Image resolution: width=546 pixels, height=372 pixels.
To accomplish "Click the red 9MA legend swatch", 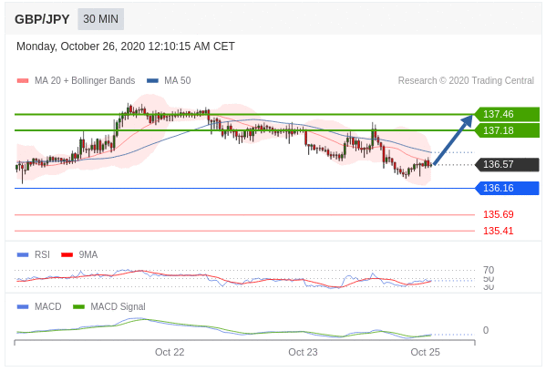I will point(67,255).
